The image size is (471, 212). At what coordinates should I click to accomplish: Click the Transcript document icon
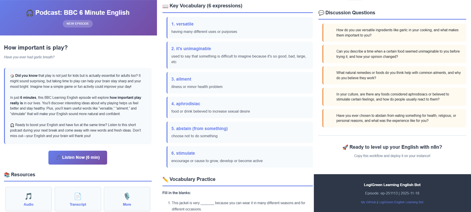click(78, 196)
